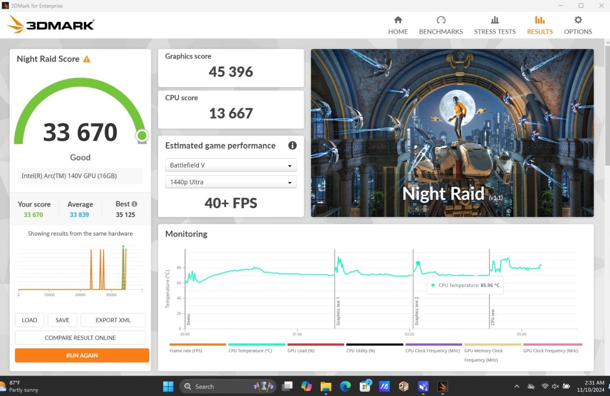
Task: Open the Options gear icon
Action: (x=578, y=20)
